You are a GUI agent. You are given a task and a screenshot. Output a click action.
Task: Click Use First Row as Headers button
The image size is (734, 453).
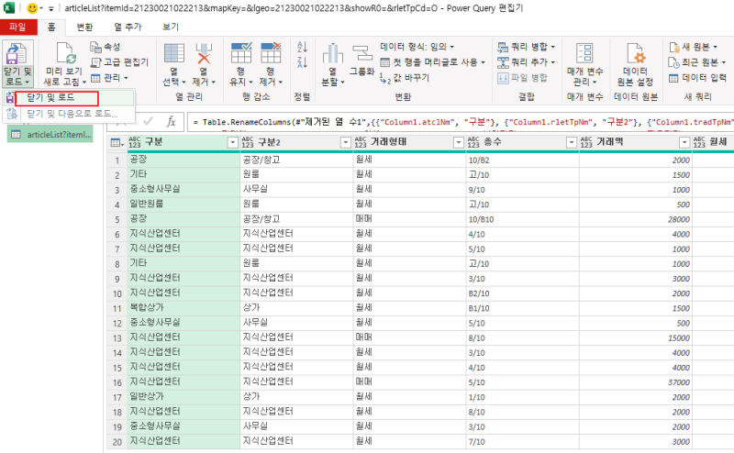point(432,62)
